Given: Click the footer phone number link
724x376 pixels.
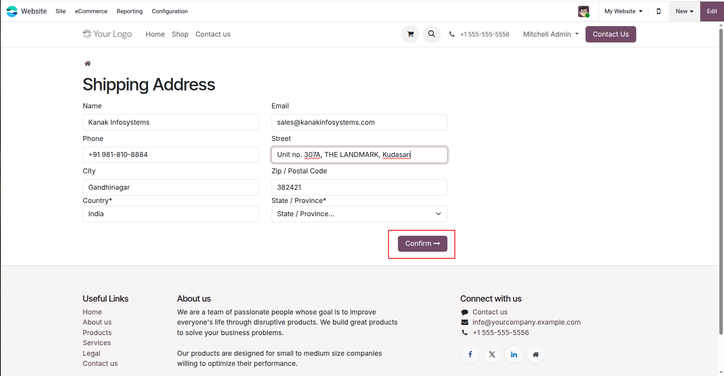Looking at the screenshot, I should point(501,333).
